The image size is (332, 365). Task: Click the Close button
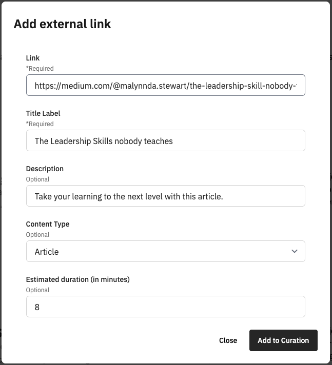point(228,340)
